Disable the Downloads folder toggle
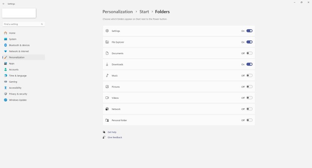The height and width of the screenshot is (168, 312). point(249,64)
